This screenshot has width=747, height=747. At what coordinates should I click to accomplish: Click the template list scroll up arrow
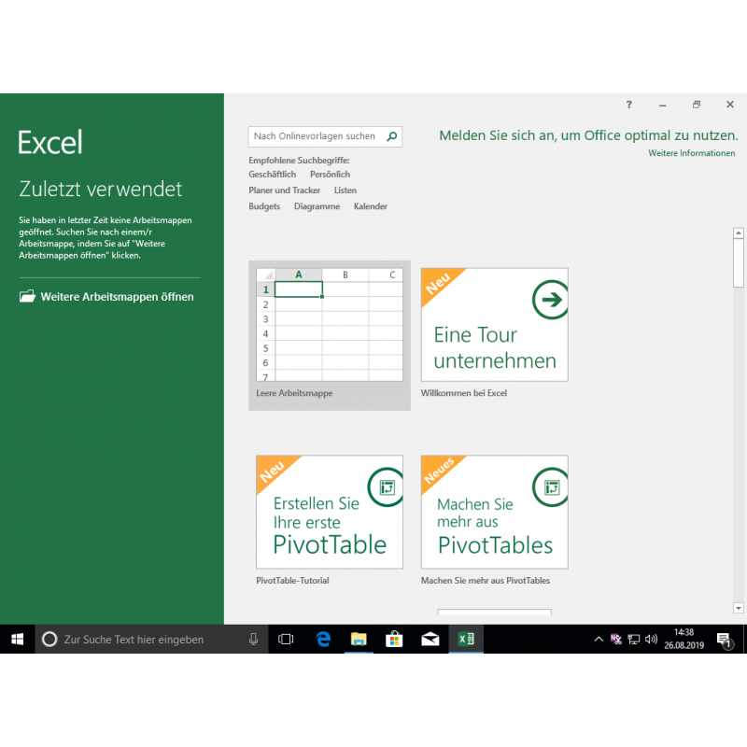[x=738, y=233]
